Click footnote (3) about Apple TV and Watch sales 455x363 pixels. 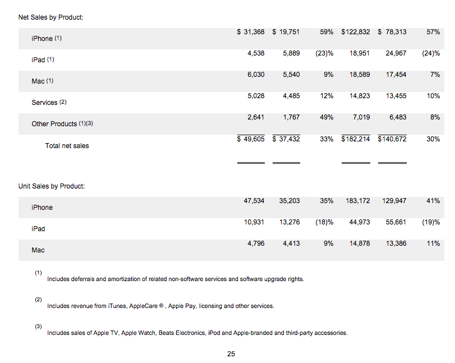(197, 333)
